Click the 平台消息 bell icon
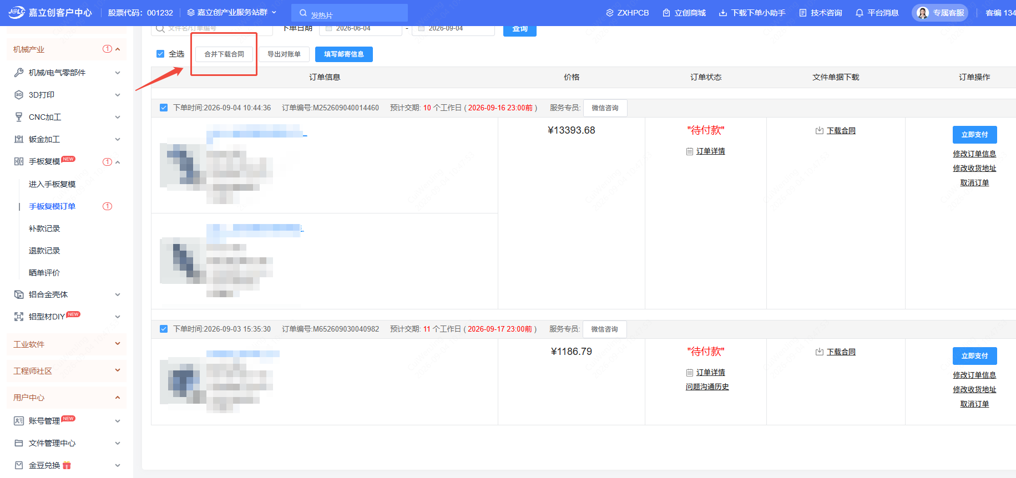Screen dimensions: 1016x478 pyautogui.click(x=859, y=13)
